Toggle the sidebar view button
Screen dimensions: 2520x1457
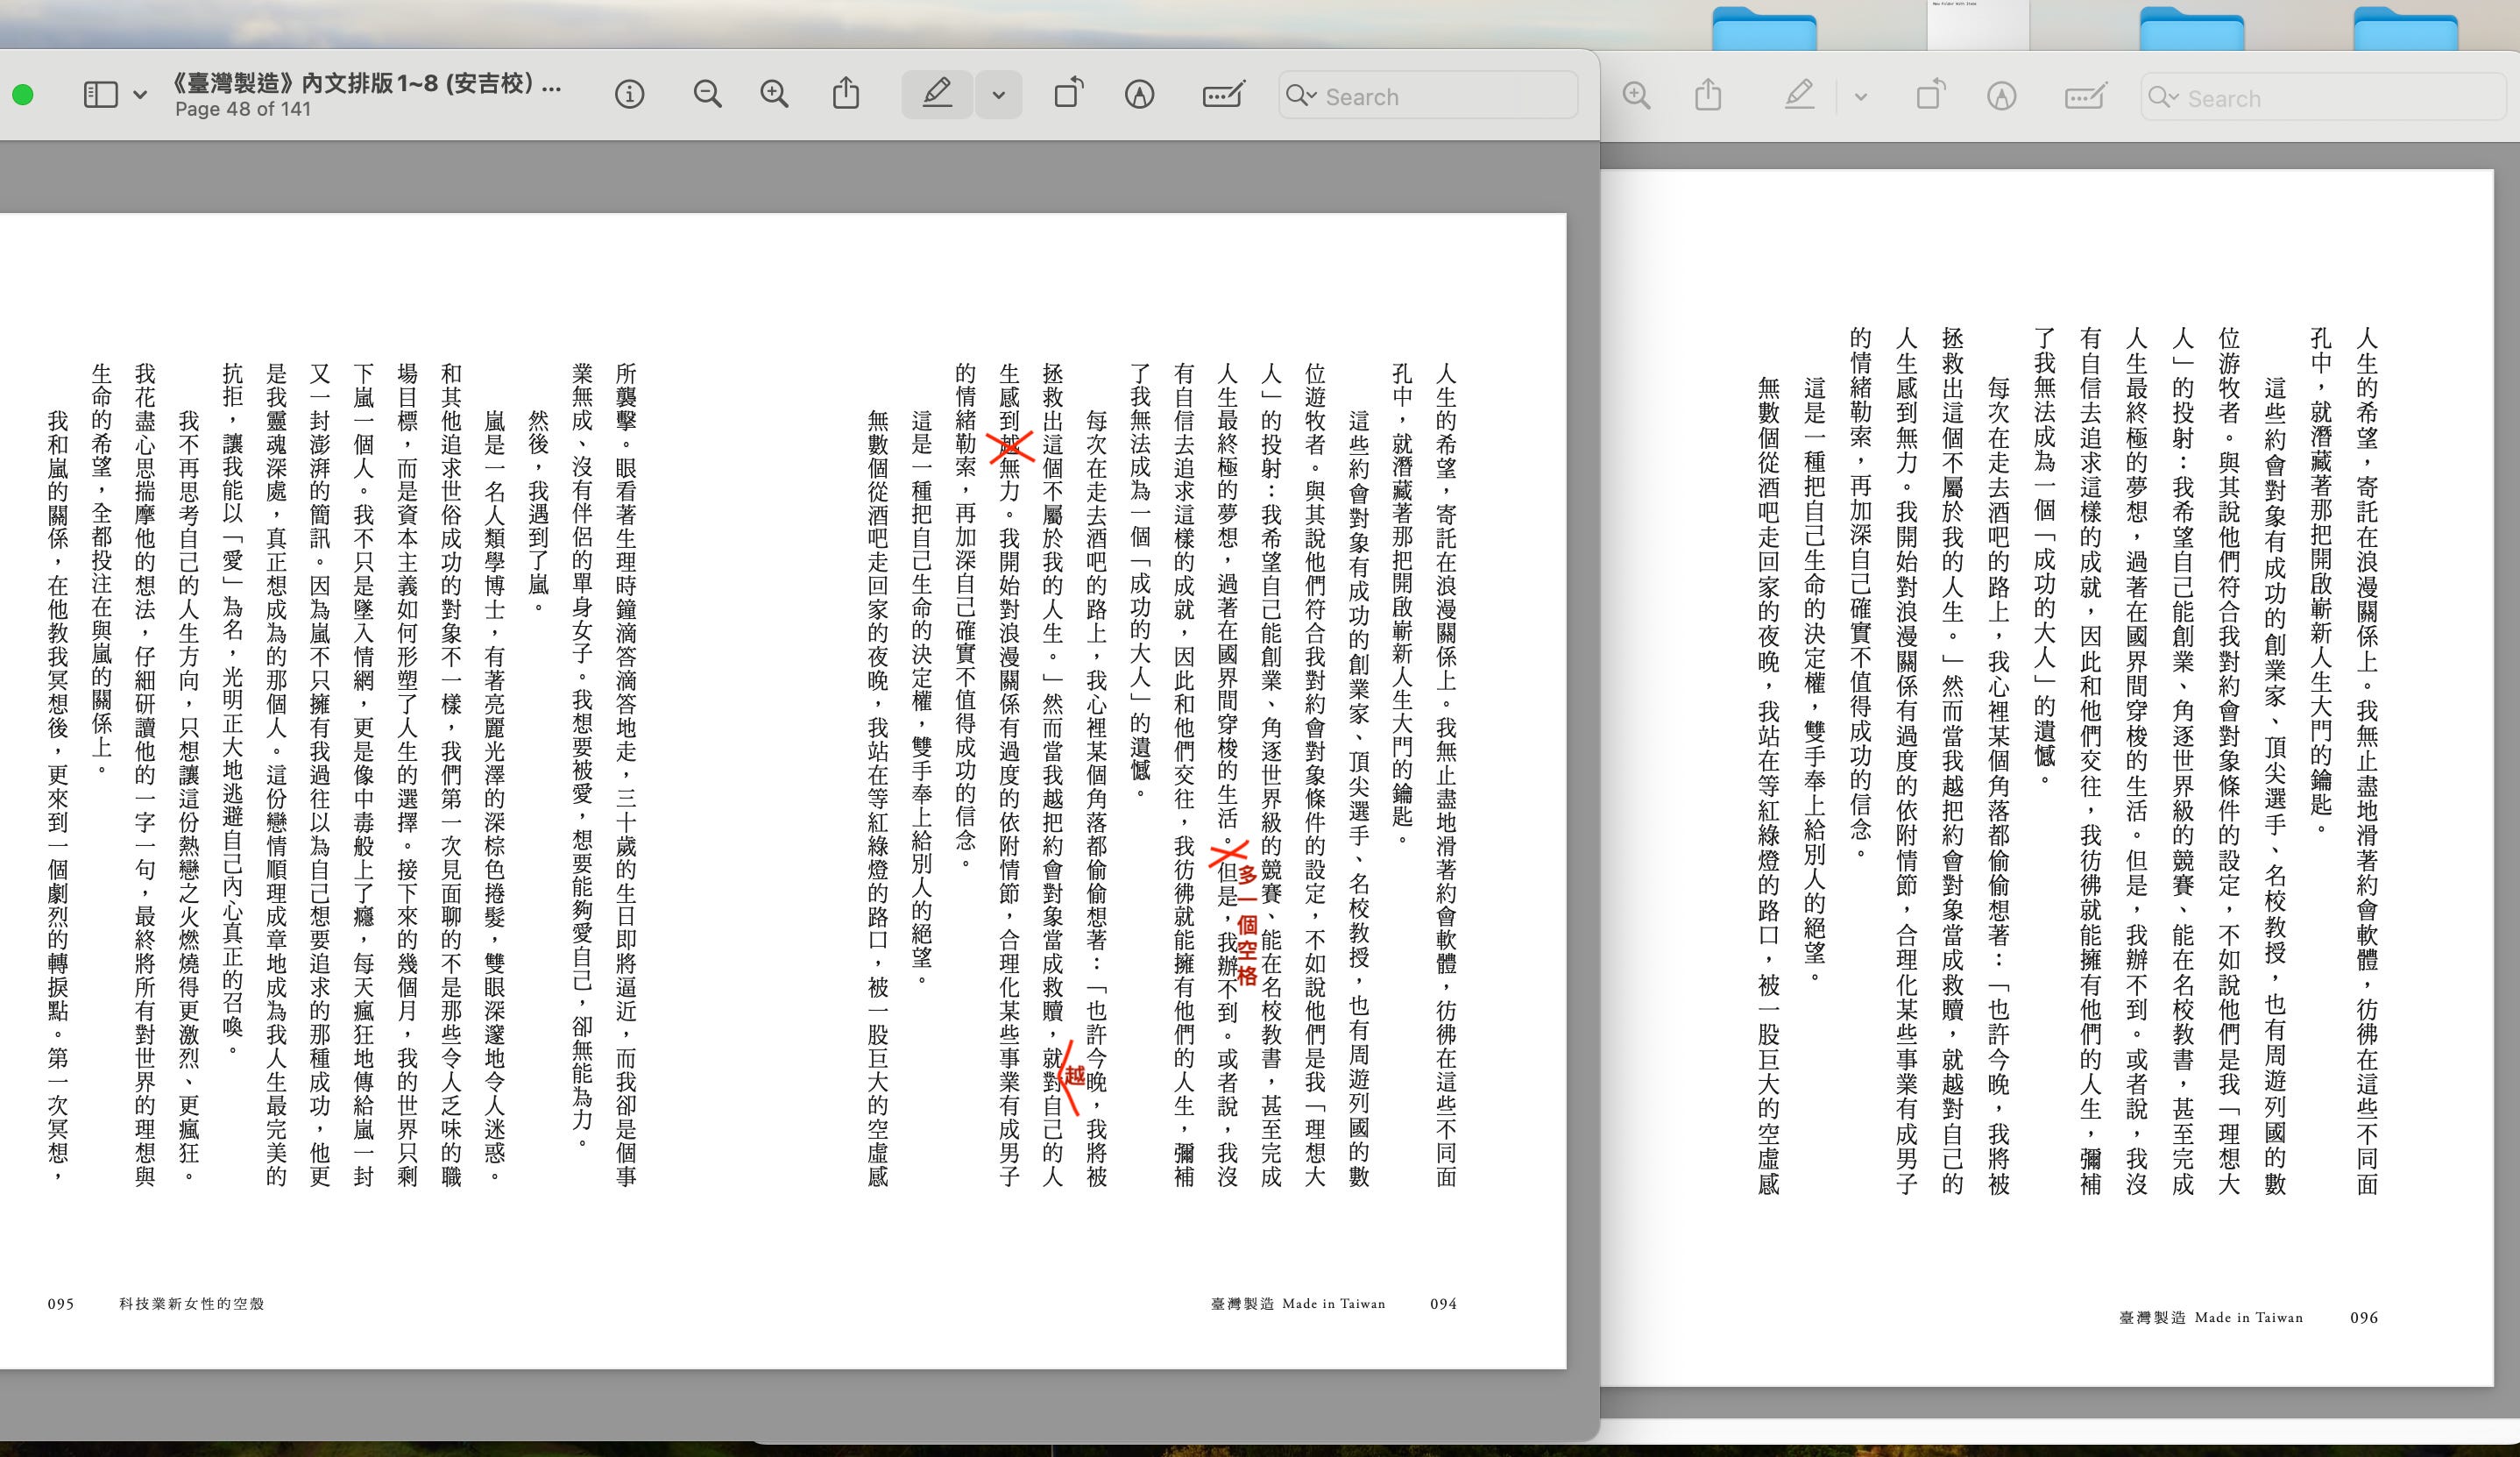tap(100, 95)
